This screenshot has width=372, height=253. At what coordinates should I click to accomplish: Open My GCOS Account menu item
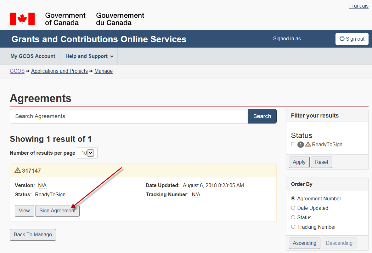[33, 56]
